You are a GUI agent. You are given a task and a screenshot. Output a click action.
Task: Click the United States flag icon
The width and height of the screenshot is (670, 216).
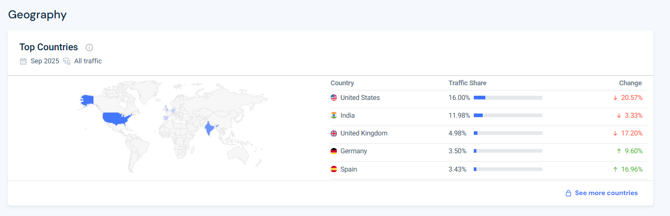(x=334, y=98)
